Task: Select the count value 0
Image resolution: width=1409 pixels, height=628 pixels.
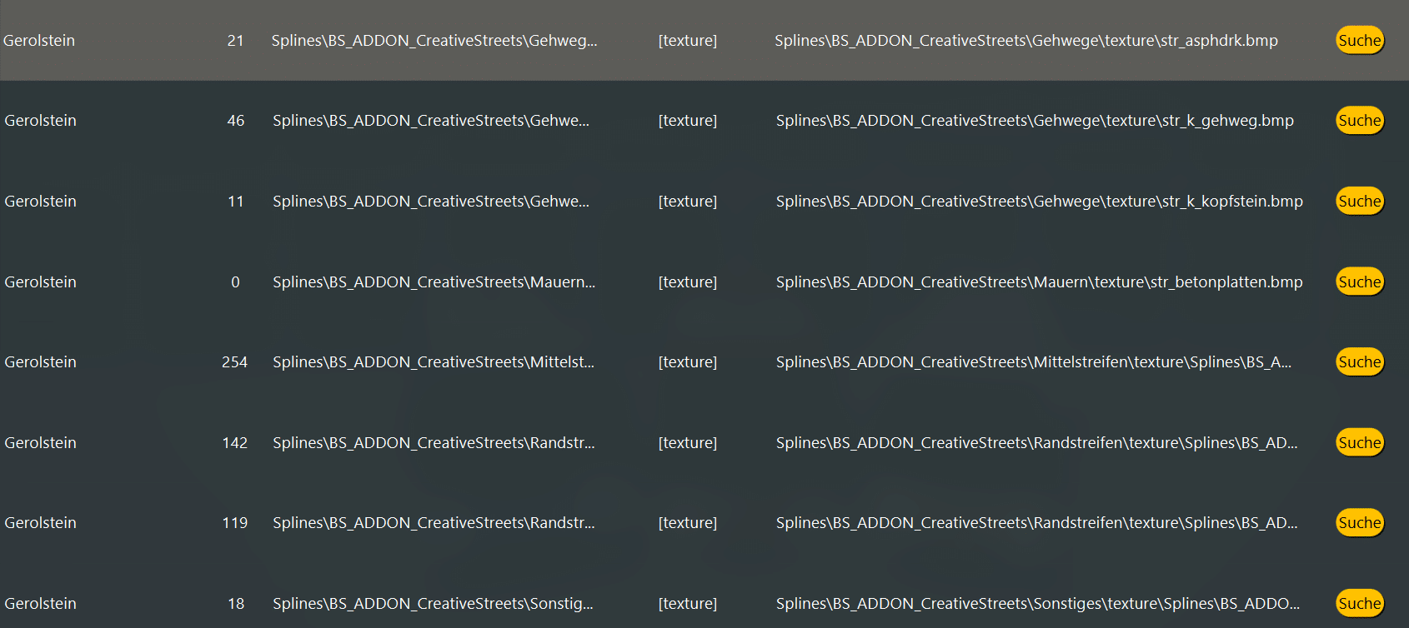Action: coord(235,282)
